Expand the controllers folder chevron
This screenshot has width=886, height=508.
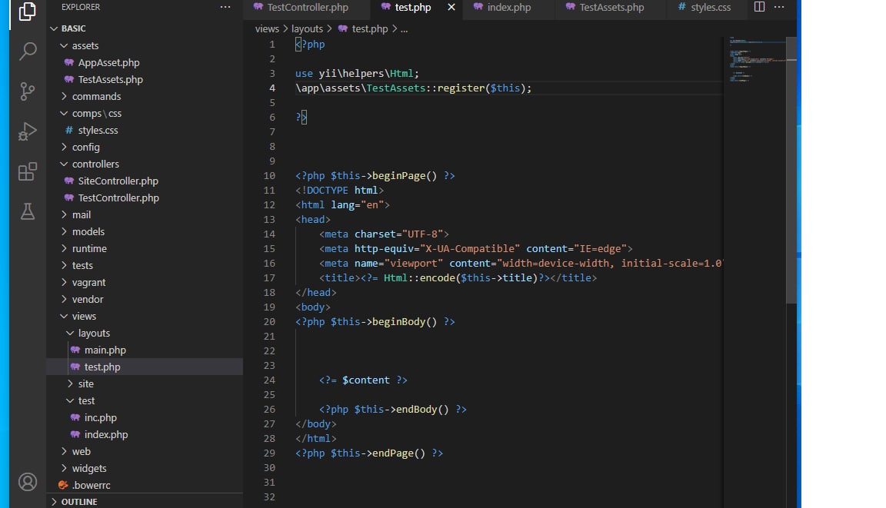(x=65, y=164)
